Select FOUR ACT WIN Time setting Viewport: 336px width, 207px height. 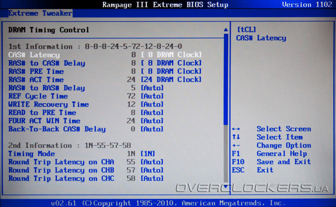pos(45,121)
